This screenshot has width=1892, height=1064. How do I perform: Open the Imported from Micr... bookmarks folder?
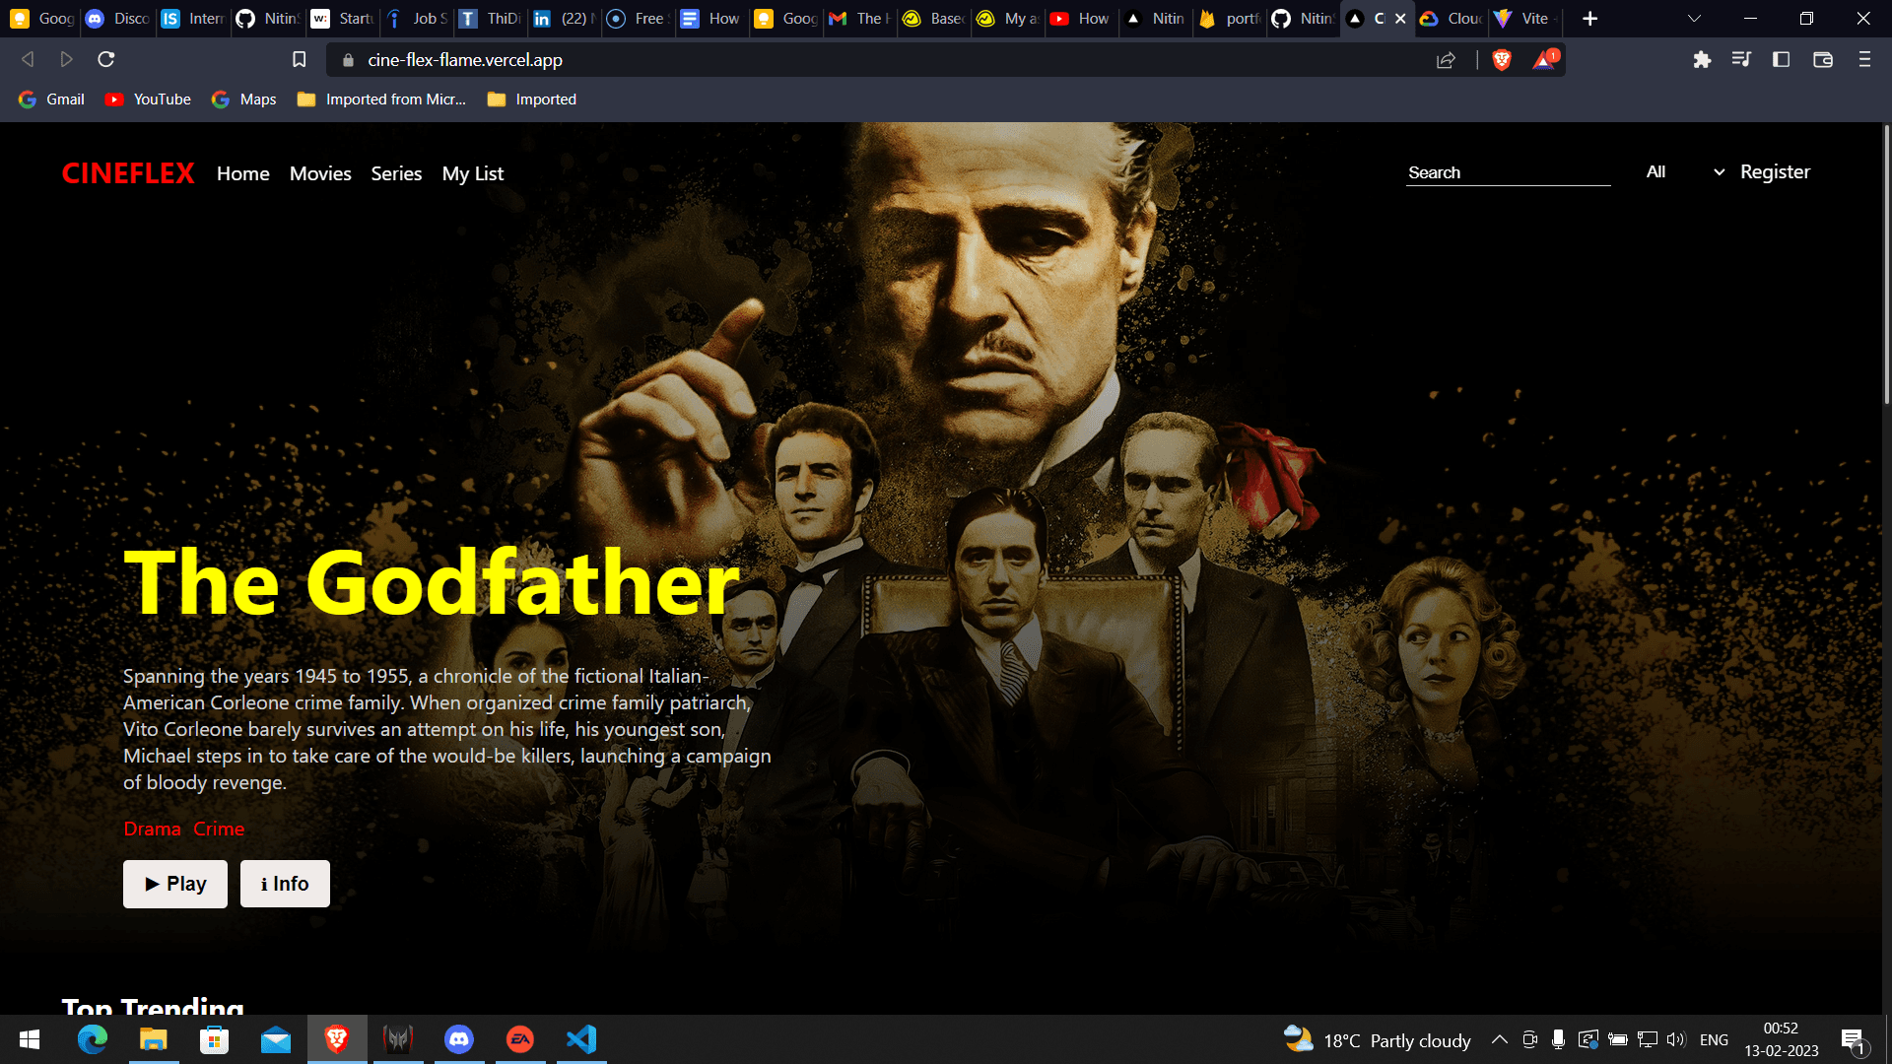(381, 100)
